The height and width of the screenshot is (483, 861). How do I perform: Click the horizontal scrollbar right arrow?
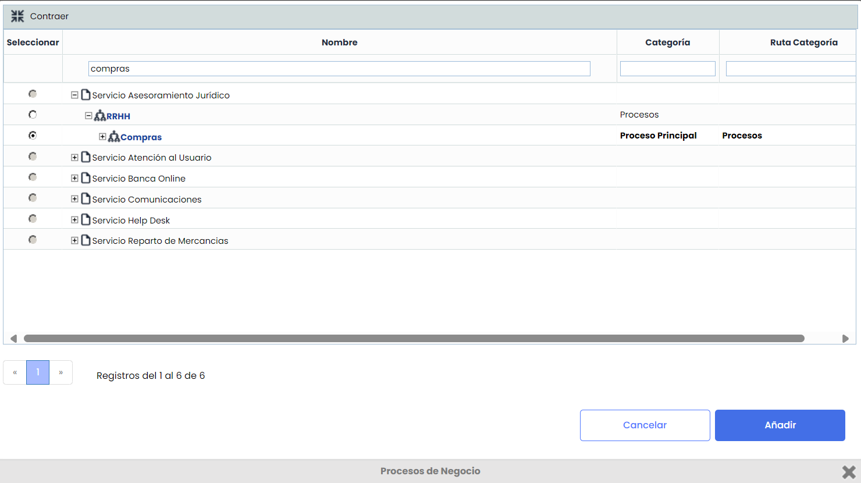[845, 339]
